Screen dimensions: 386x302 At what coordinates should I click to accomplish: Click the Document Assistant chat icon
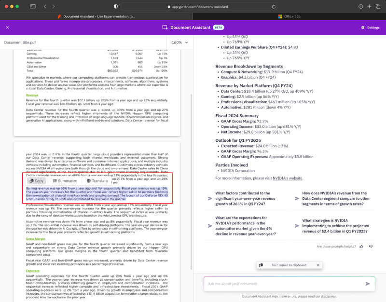(x=165, y=27)
